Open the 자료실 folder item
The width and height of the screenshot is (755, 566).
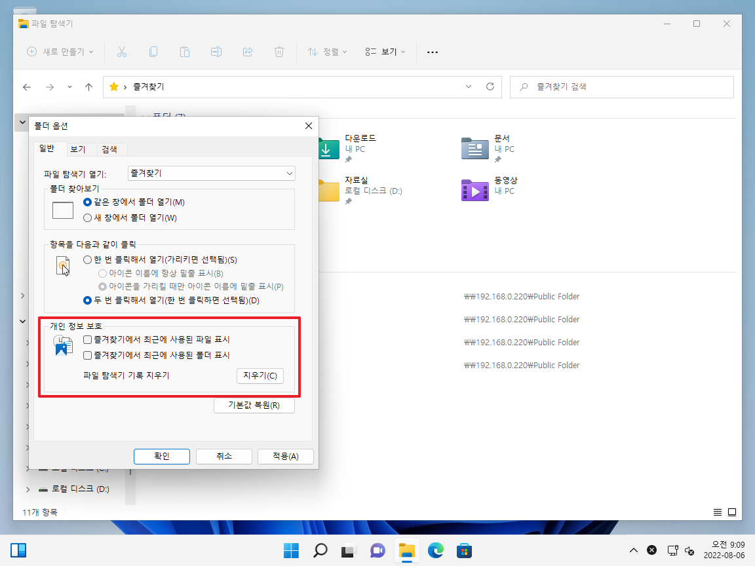pos(360,190)
